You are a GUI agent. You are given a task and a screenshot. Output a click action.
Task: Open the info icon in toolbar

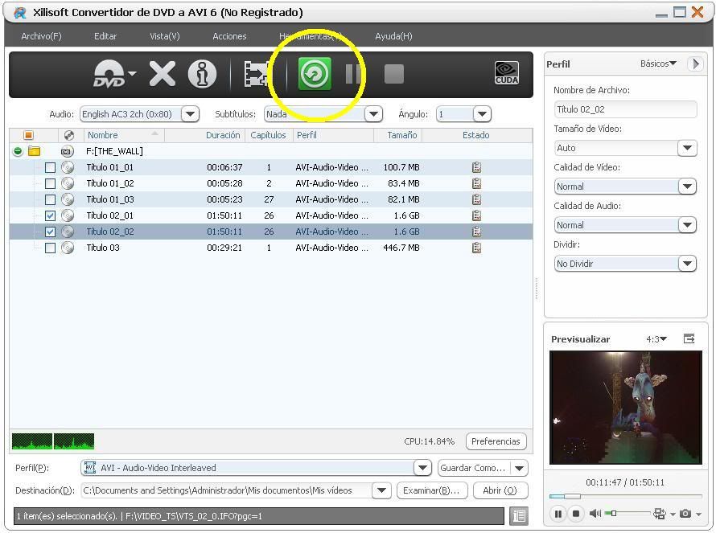tap(202, 74)
